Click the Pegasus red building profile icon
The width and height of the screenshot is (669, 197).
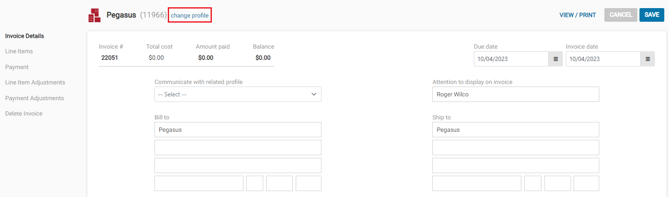pos(95,15)
